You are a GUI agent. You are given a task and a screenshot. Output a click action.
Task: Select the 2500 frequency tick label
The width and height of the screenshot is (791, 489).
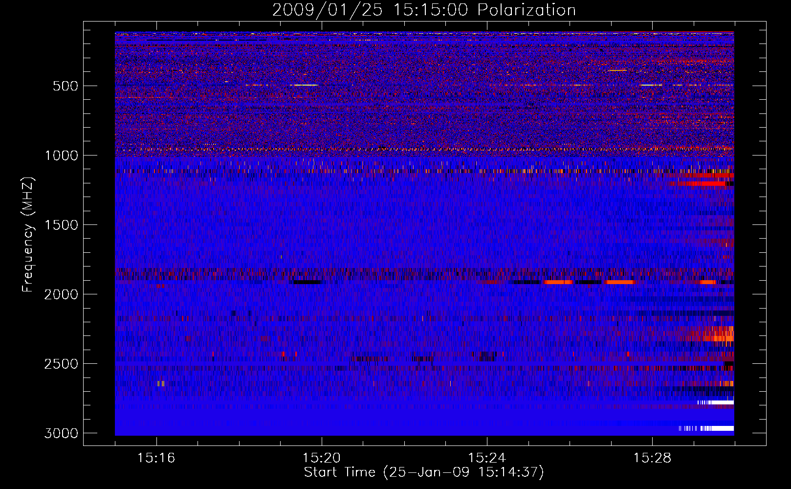pyautogui.click(x=61, y=364)
